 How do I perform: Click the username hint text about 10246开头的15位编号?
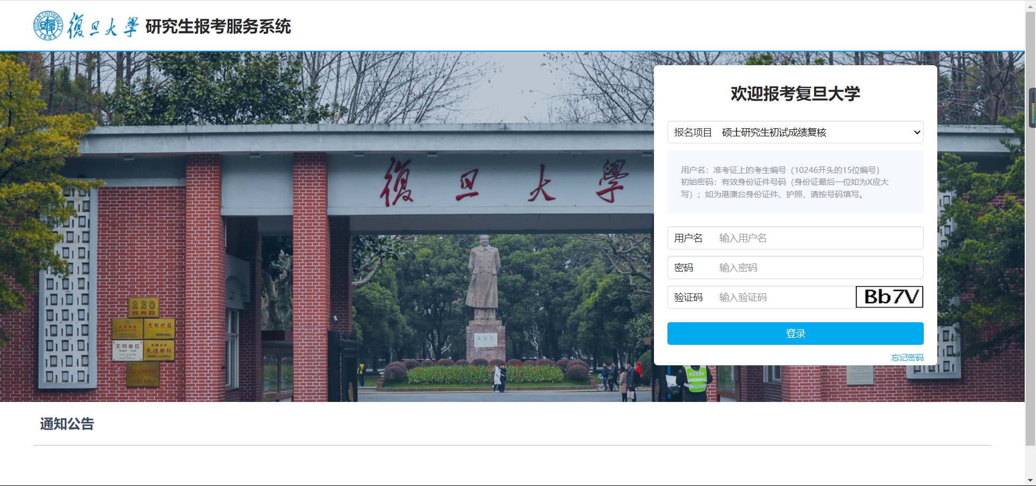(x=780, y=170)
